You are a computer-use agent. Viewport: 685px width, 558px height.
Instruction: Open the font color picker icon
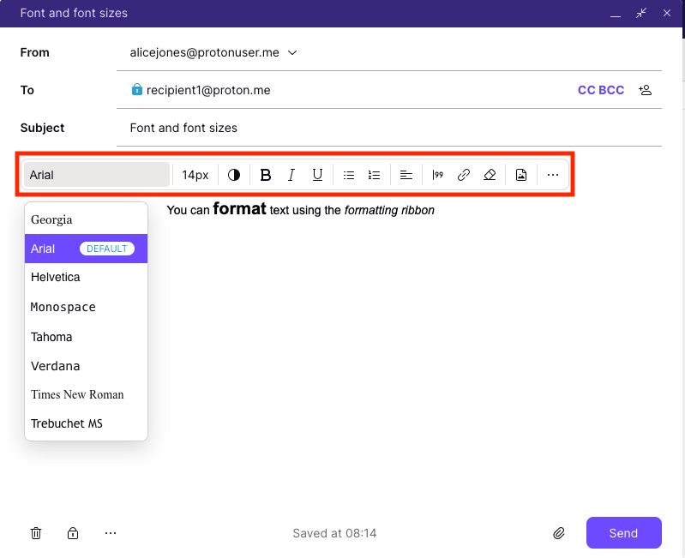234,175
